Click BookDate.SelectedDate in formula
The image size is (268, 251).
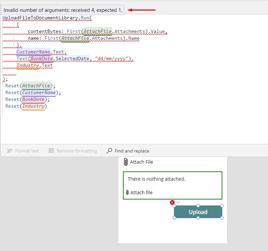click(x=60, y=58)
